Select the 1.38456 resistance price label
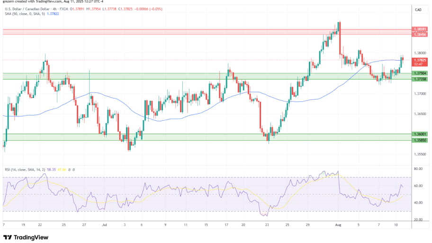This screenshot has width=432, height=243. point(420,35)
